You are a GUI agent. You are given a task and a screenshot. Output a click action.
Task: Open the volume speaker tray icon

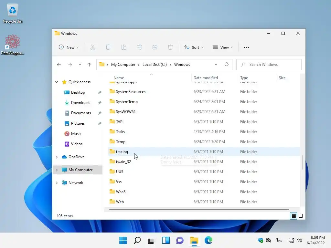point(299,240)
